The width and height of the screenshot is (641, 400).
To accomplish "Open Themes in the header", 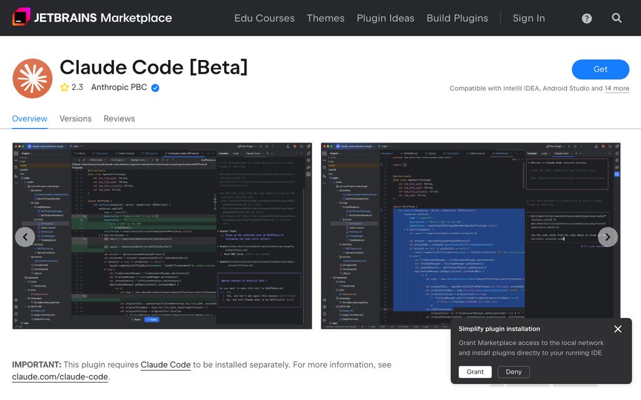I will (x=326, y=18).
